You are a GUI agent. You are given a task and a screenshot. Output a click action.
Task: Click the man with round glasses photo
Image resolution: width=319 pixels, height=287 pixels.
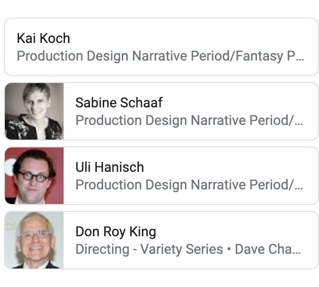click(x=34, y=176)
